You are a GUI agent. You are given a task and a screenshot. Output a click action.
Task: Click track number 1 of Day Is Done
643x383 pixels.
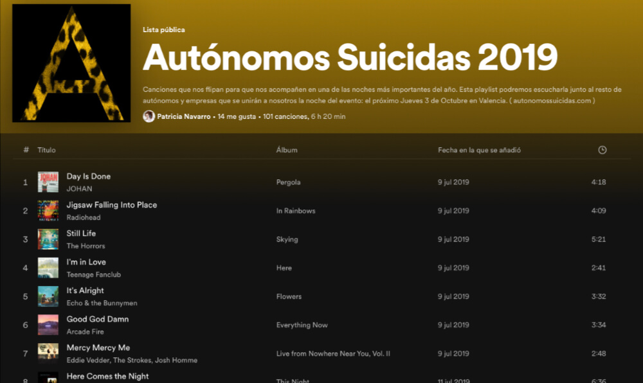pos(26,183)
